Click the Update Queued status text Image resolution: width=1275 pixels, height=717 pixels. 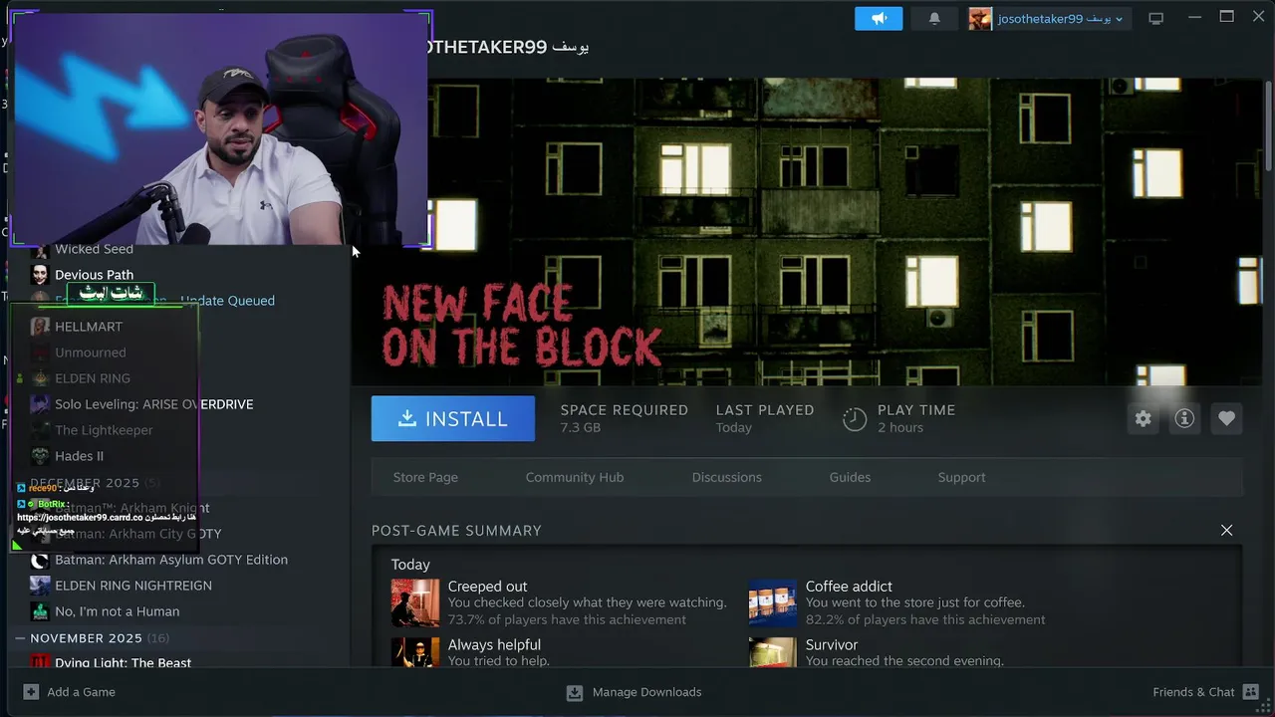pyautogui.click(x=227, y=301)
